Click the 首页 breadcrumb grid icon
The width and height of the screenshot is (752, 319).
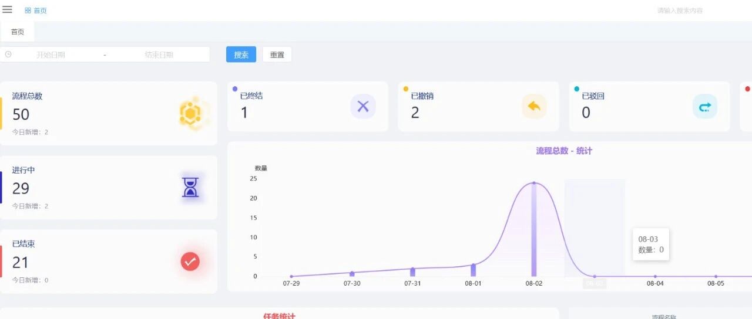click(28, 11)
